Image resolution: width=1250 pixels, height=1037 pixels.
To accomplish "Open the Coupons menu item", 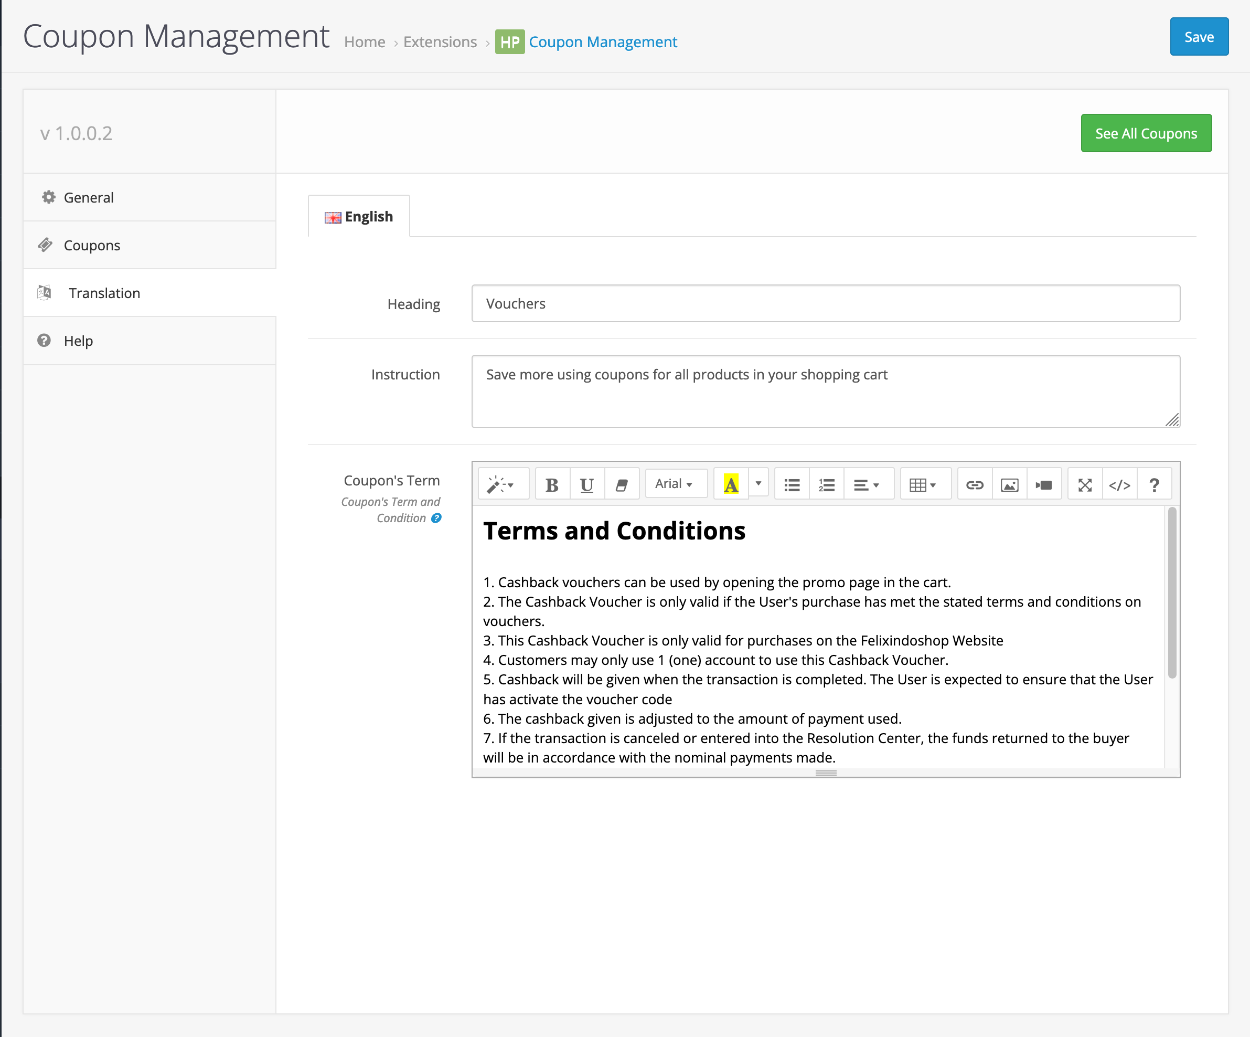I will (149, 245).
